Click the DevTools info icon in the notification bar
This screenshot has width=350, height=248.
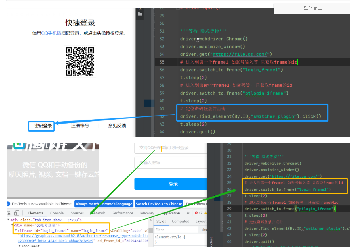click(x=8, y=204)
